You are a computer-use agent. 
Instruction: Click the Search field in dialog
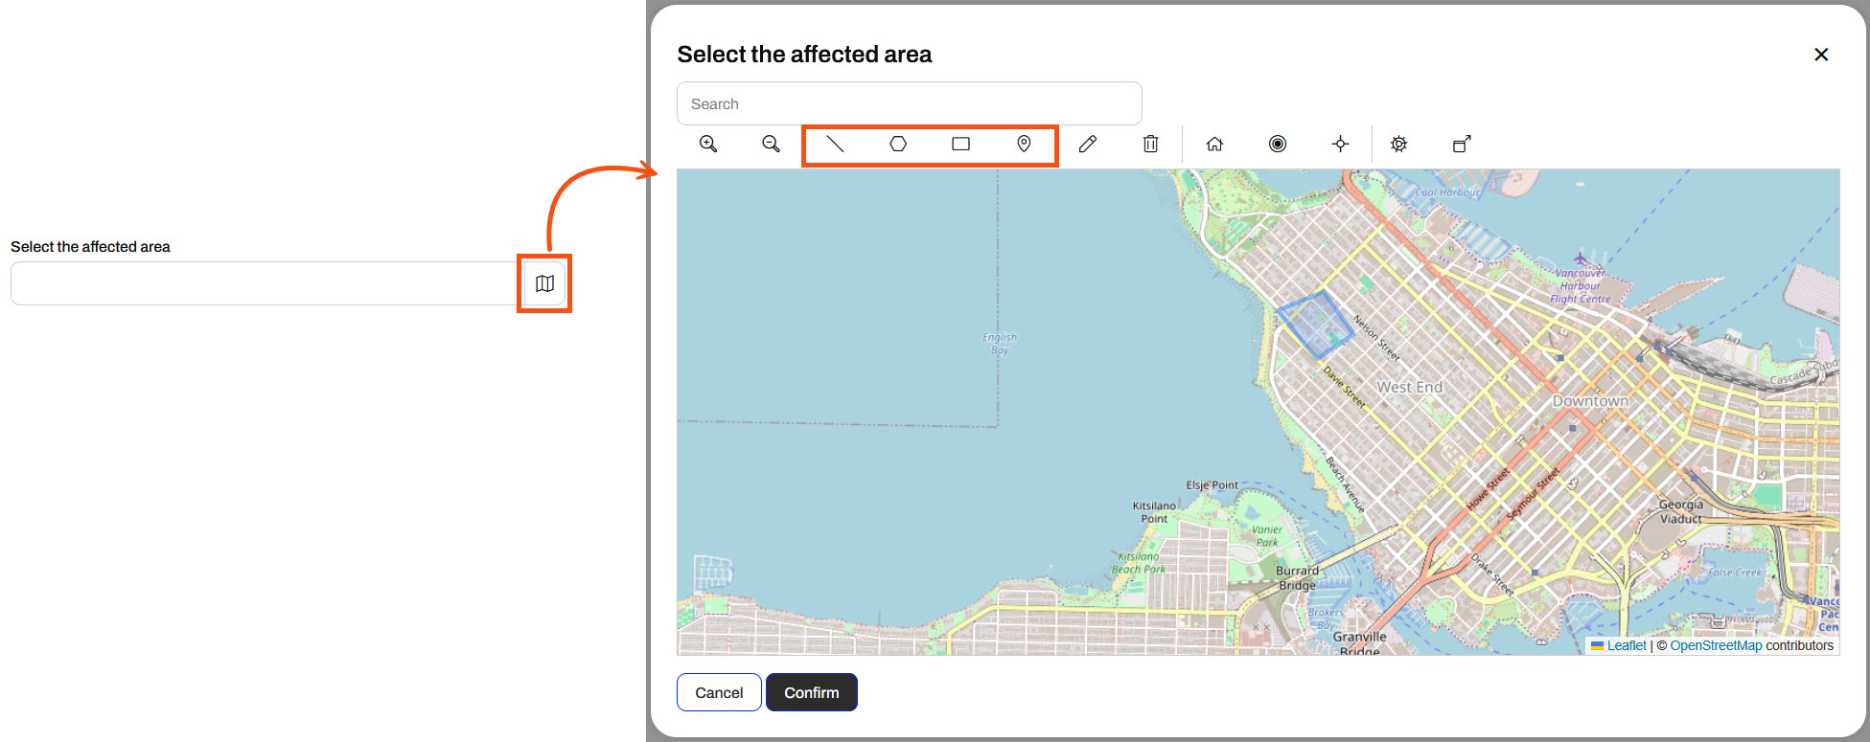pyautogui.click(x=909, y=103)
